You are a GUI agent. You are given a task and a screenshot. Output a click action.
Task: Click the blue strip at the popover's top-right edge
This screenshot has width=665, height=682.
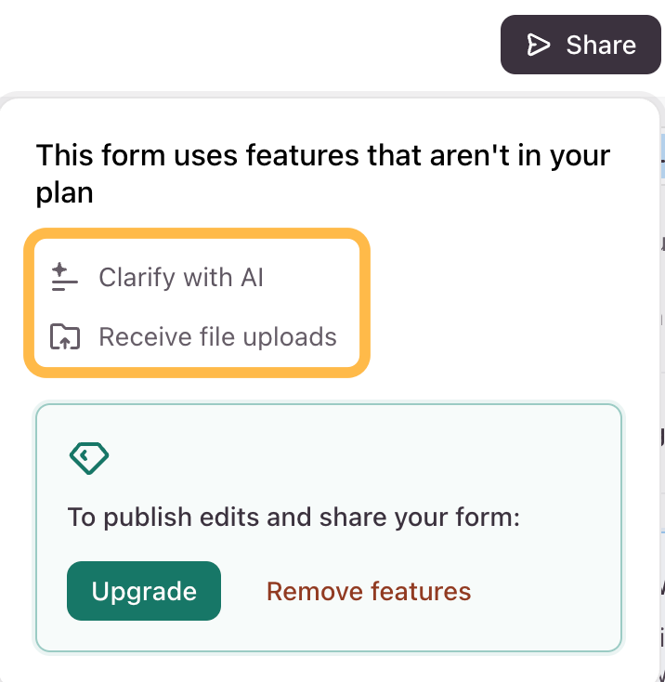(662, 156)
